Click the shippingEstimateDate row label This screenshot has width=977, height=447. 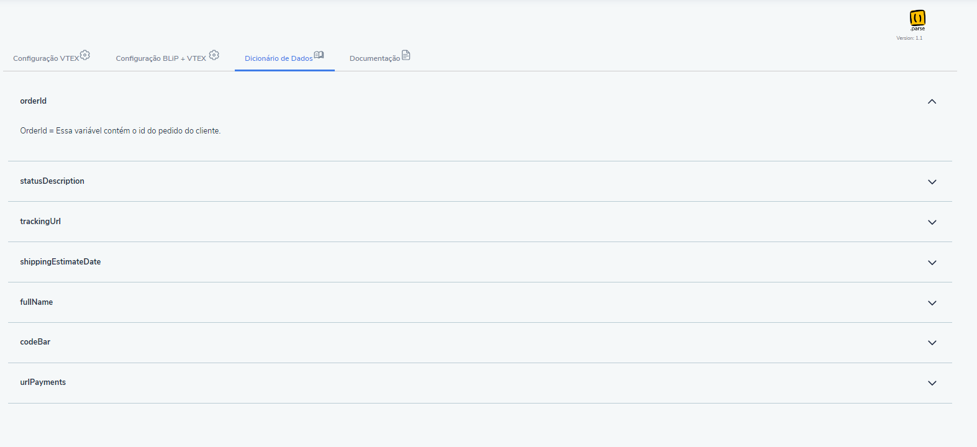pos(60,262)
